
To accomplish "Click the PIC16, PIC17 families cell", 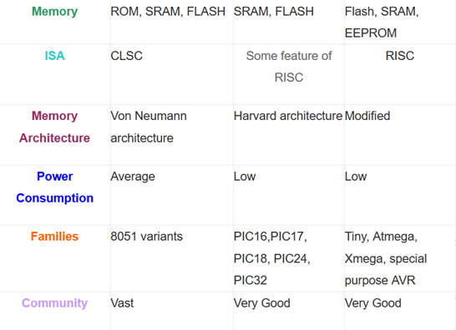I will (x=272, y=258).
